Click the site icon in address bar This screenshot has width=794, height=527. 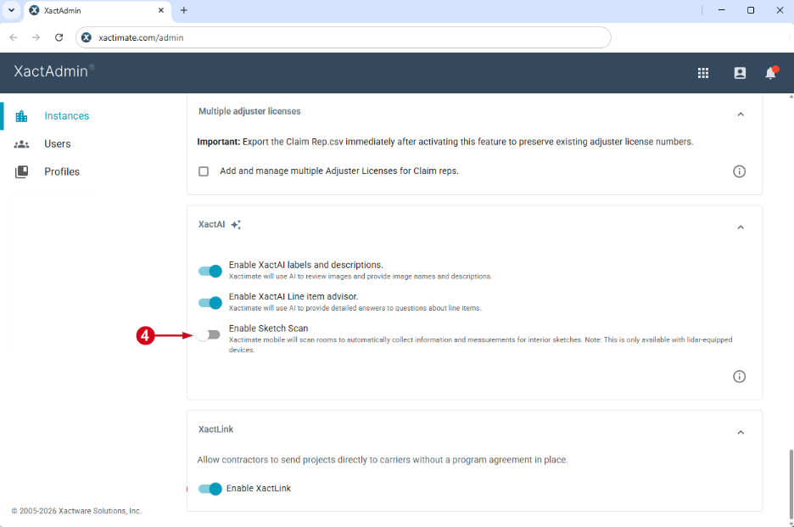87,37
